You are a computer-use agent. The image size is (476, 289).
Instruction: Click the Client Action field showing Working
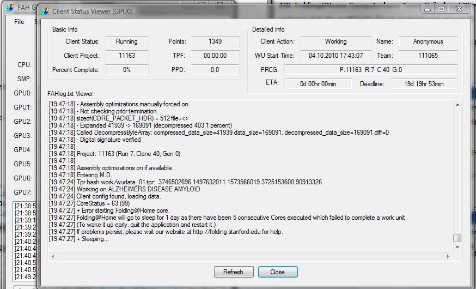click(335, 41)
